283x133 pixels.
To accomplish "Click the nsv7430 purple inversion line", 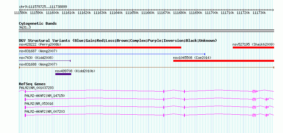I will point(45,61).
